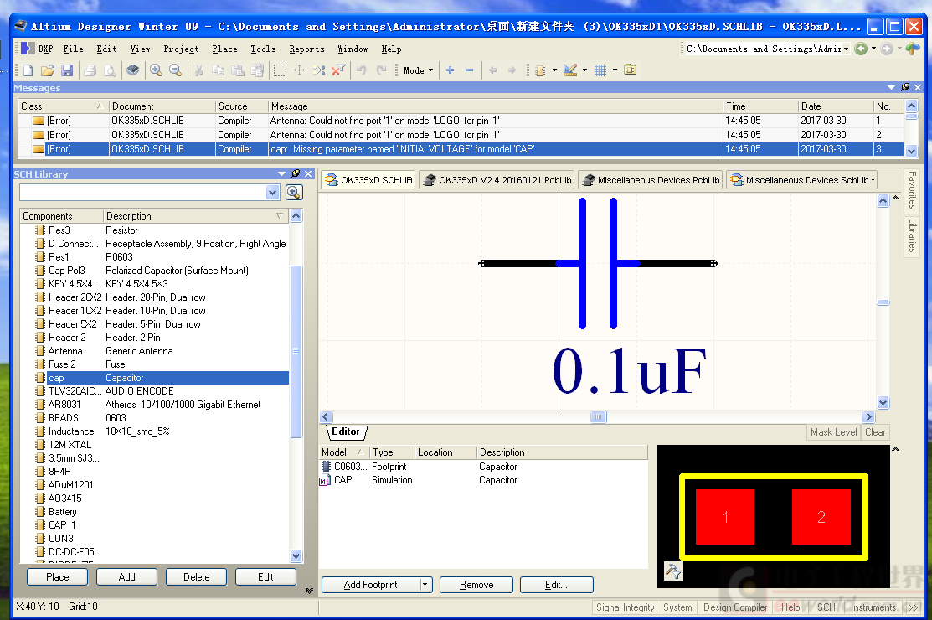Click the Mask Level button
932x620 pixels.
point(833,432)
